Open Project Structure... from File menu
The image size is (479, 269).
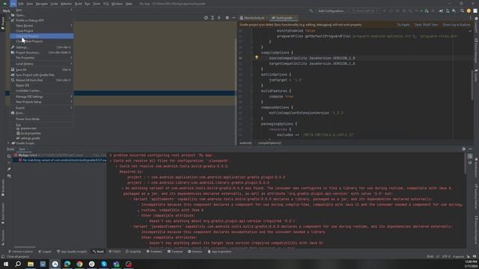(42, 52)
